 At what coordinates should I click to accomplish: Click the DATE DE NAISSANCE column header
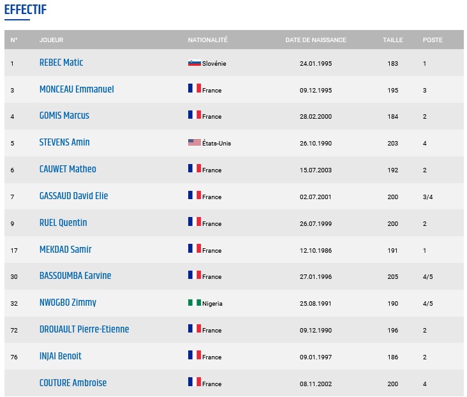coord(316,40)
